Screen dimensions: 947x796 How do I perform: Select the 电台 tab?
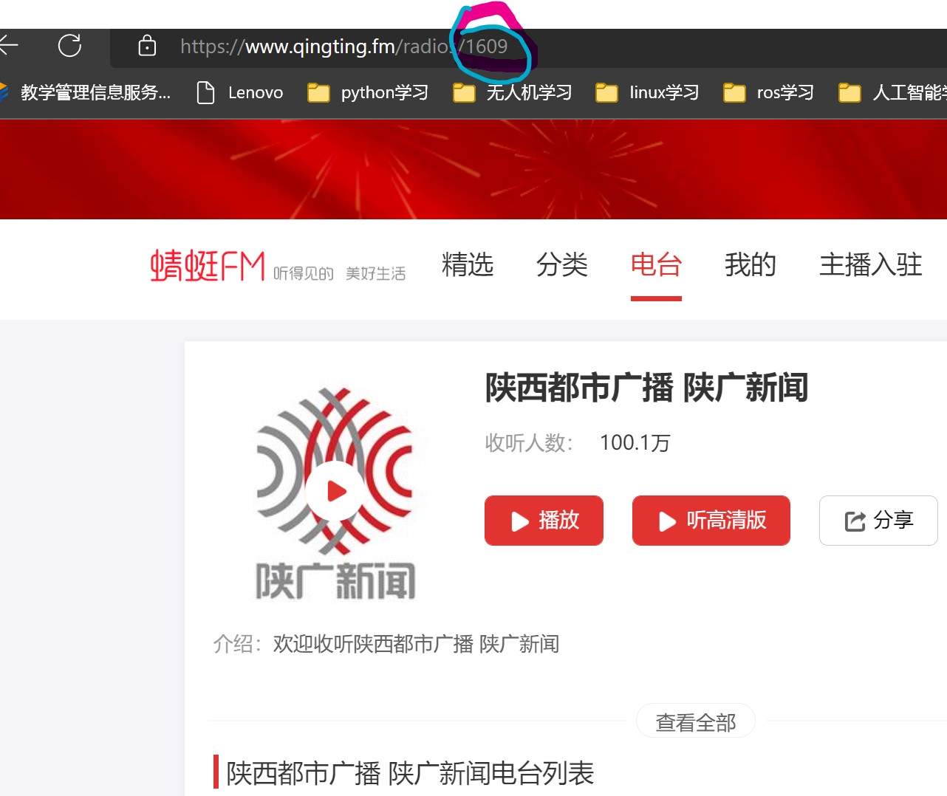[x=656, y=264]
